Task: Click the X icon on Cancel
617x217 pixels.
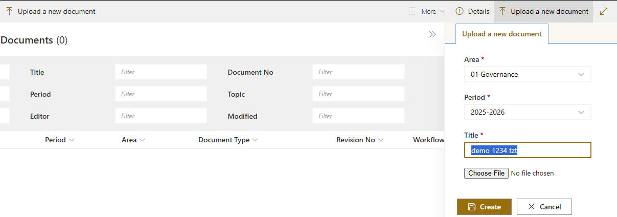Action: [x=531, y=207]
